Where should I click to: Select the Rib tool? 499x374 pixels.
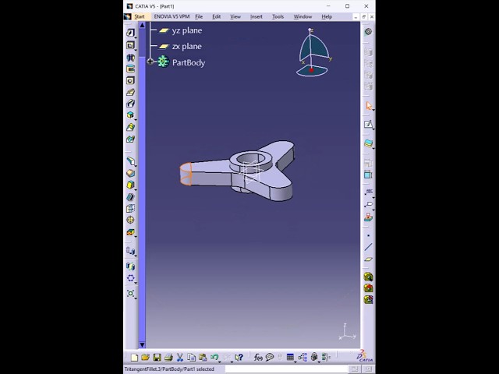pos(130,92)
